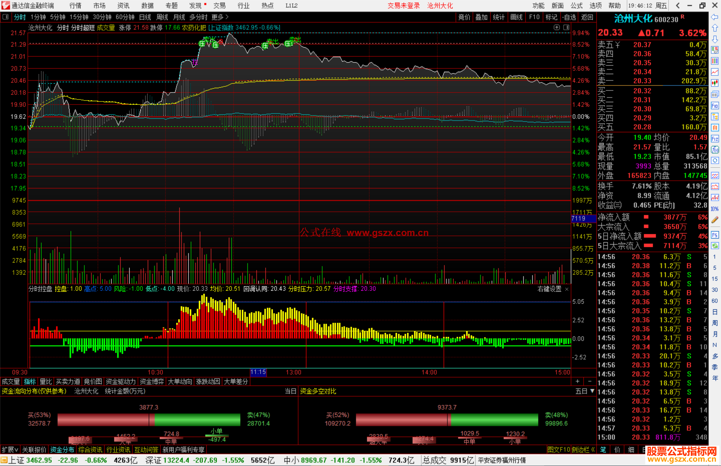
Task: Toggle the left panel icon on period bar
Action: tap(5, 17)
